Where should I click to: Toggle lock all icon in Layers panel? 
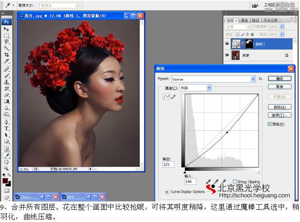tap(252, 34)
